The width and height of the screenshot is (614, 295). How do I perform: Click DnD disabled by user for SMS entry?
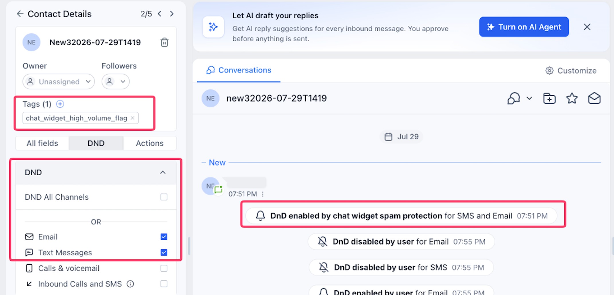(401, 267)
